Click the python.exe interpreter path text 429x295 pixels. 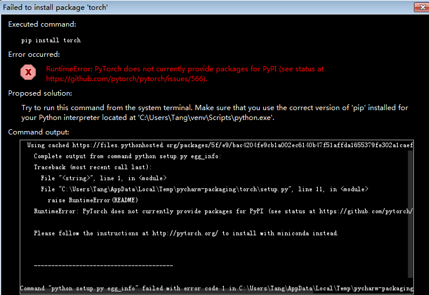[x=206, y=118]
